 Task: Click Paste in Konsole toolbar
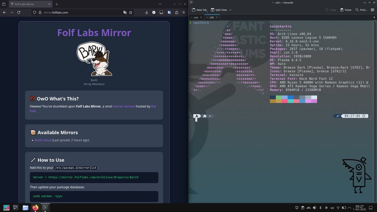(346, 10)
